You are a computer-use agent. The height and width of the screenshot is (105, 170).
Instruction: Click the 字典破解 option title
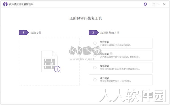point(104,54)
